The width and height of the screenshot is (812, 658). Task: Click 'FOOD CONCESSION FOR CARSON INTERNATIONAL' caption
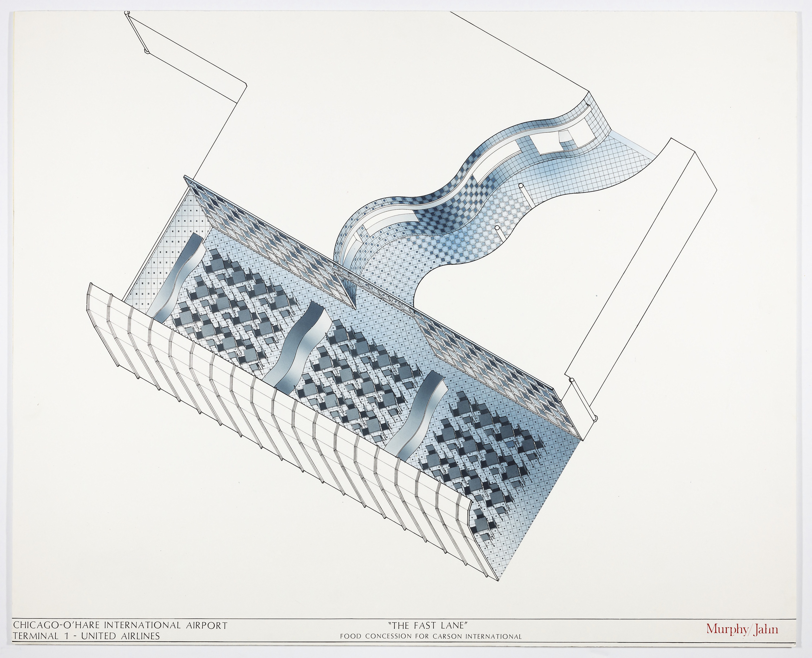coord(431,637)
